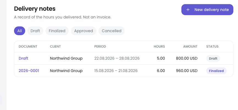Click the DOCUMENT column header

tap(28, 46)
